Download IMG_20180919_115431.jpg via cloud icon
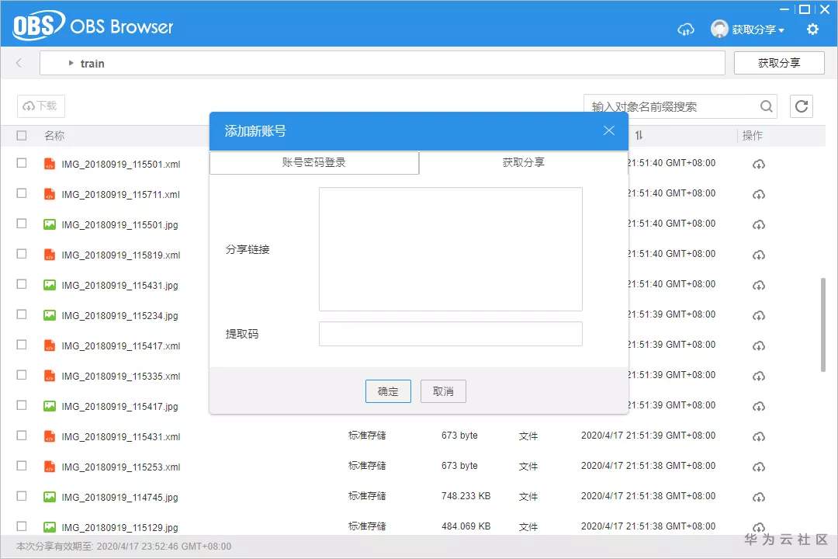Screen dimensions: 838x559 (759, 286)
